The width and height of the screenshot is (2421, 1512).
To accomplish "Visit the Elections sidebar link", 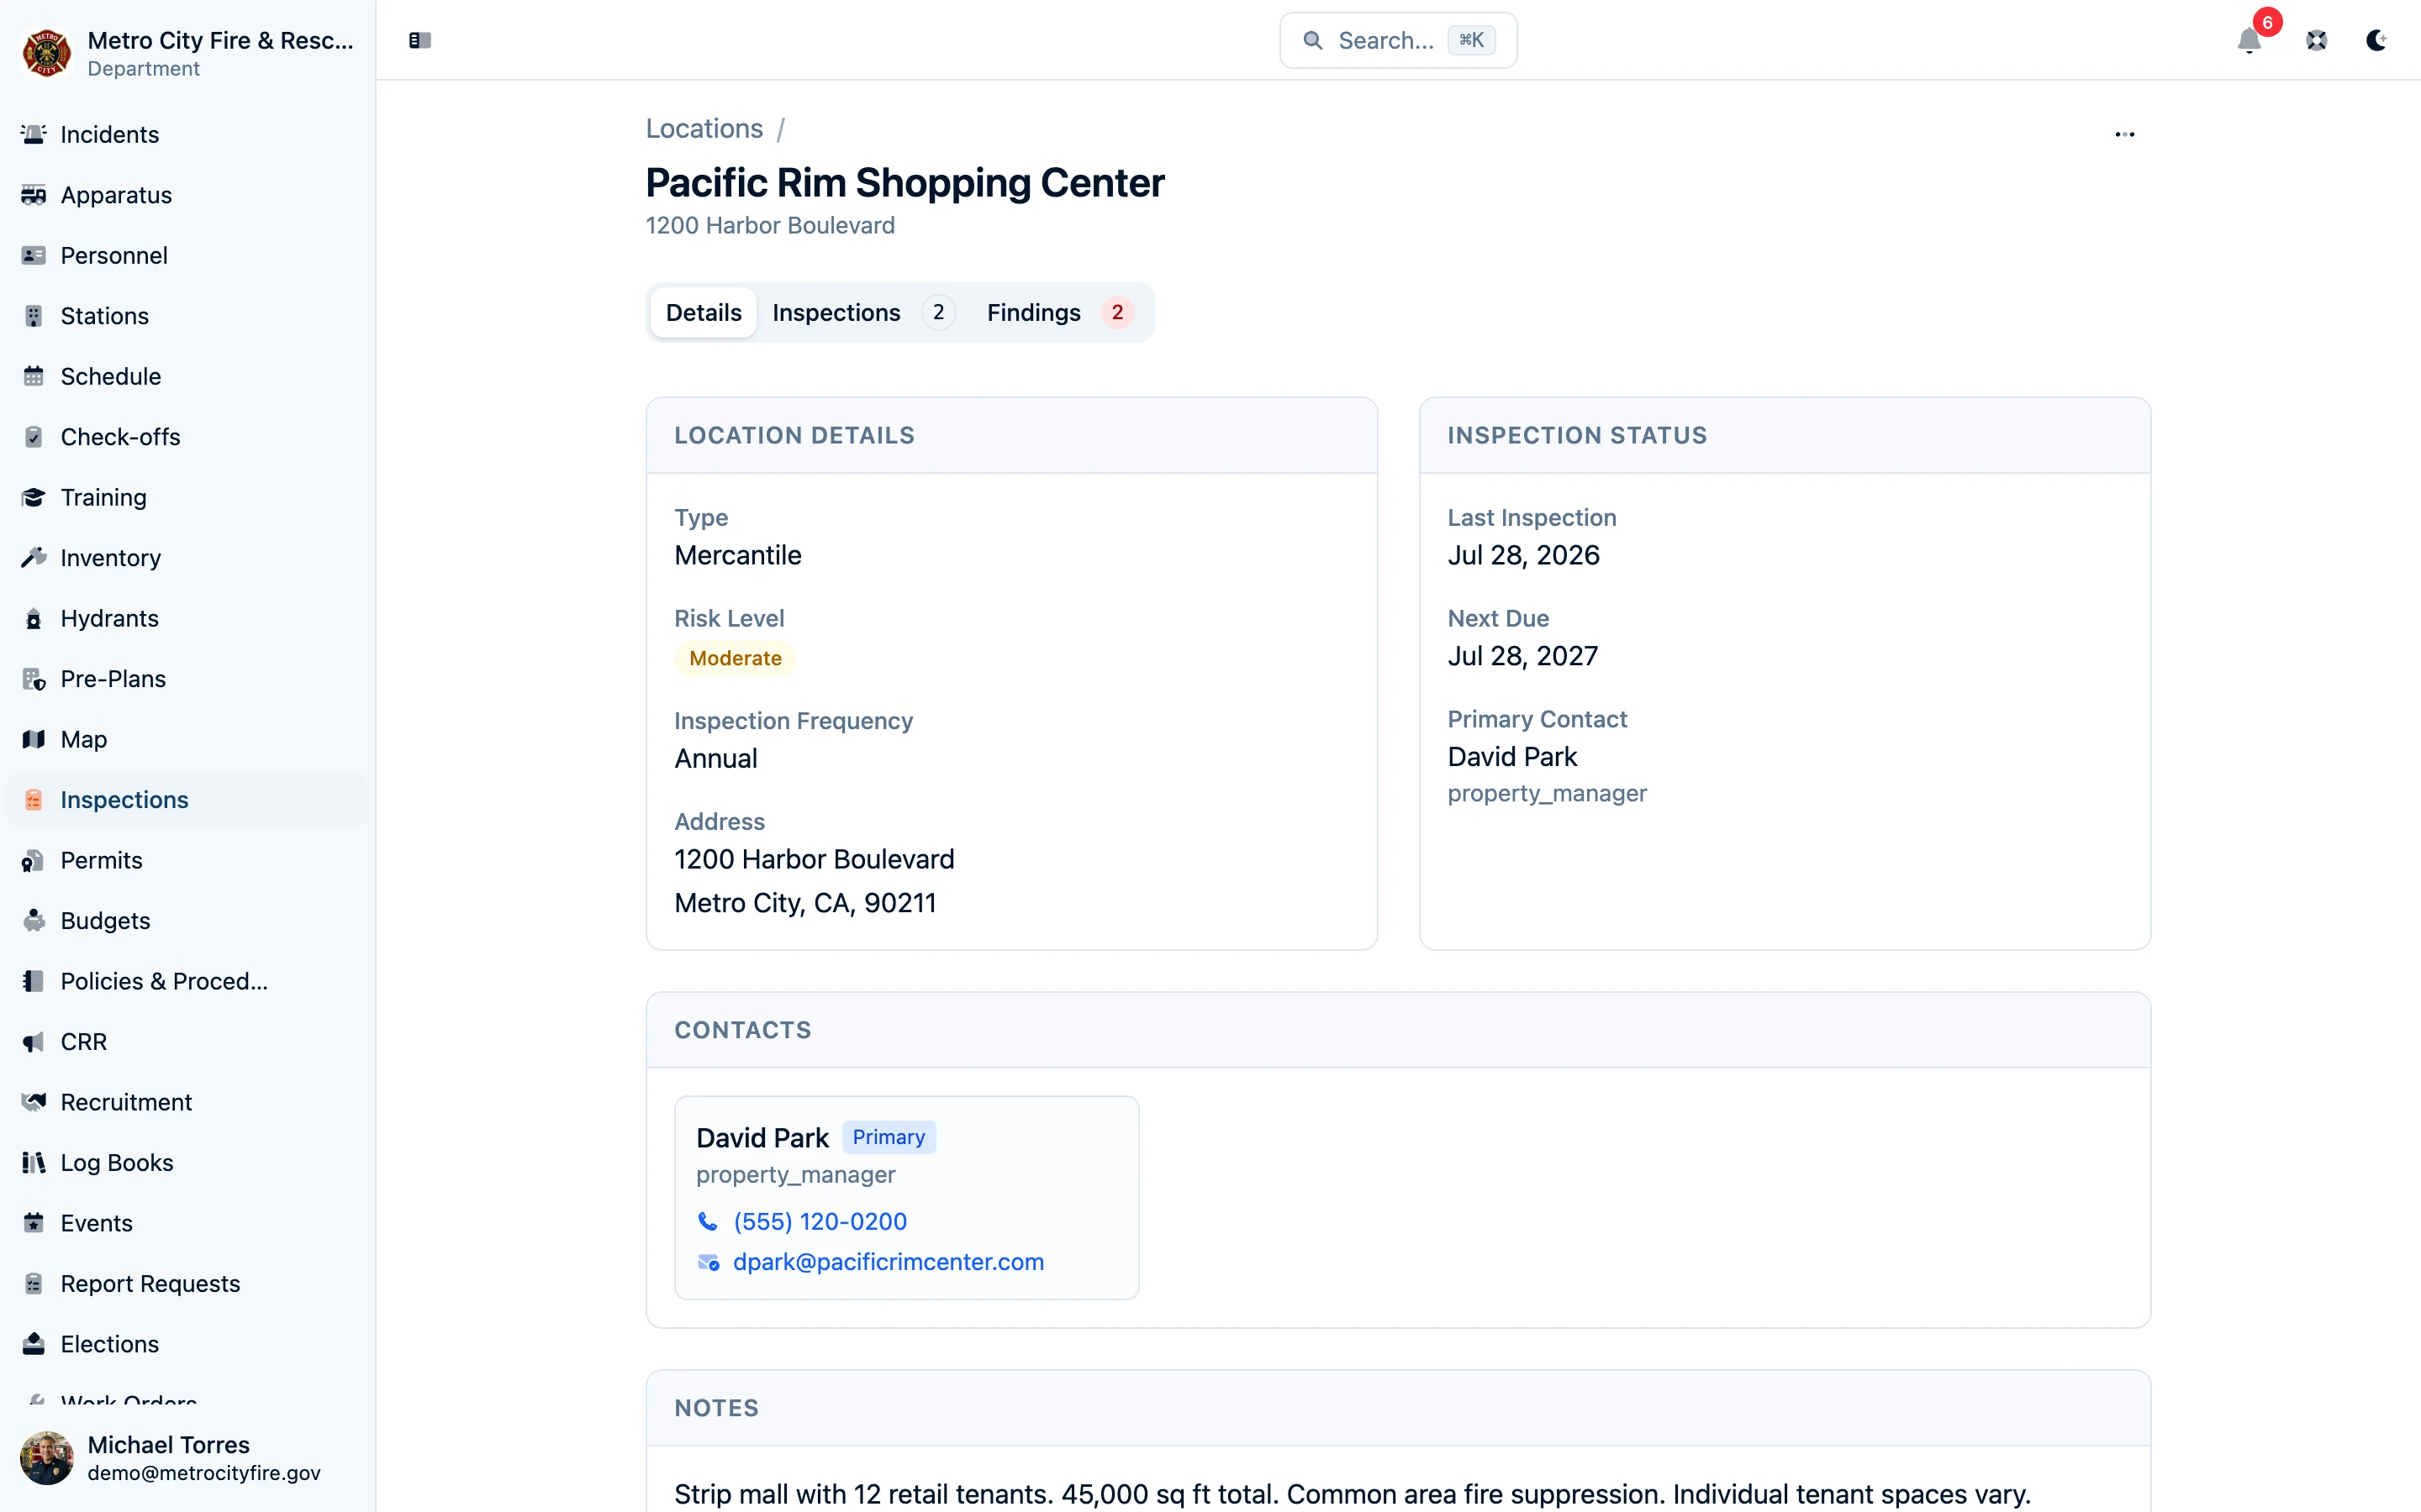I will pos(188,1344).
